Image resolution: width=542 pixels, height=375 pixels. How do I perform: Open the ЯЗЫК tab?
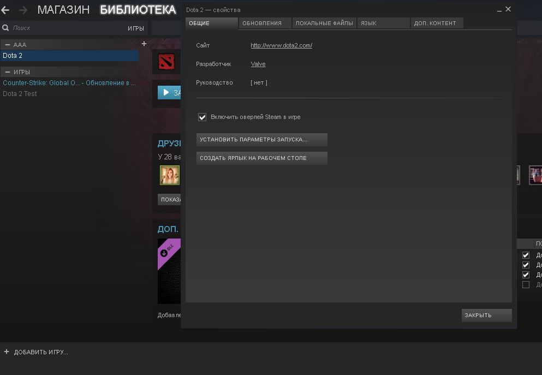(384, 23)
